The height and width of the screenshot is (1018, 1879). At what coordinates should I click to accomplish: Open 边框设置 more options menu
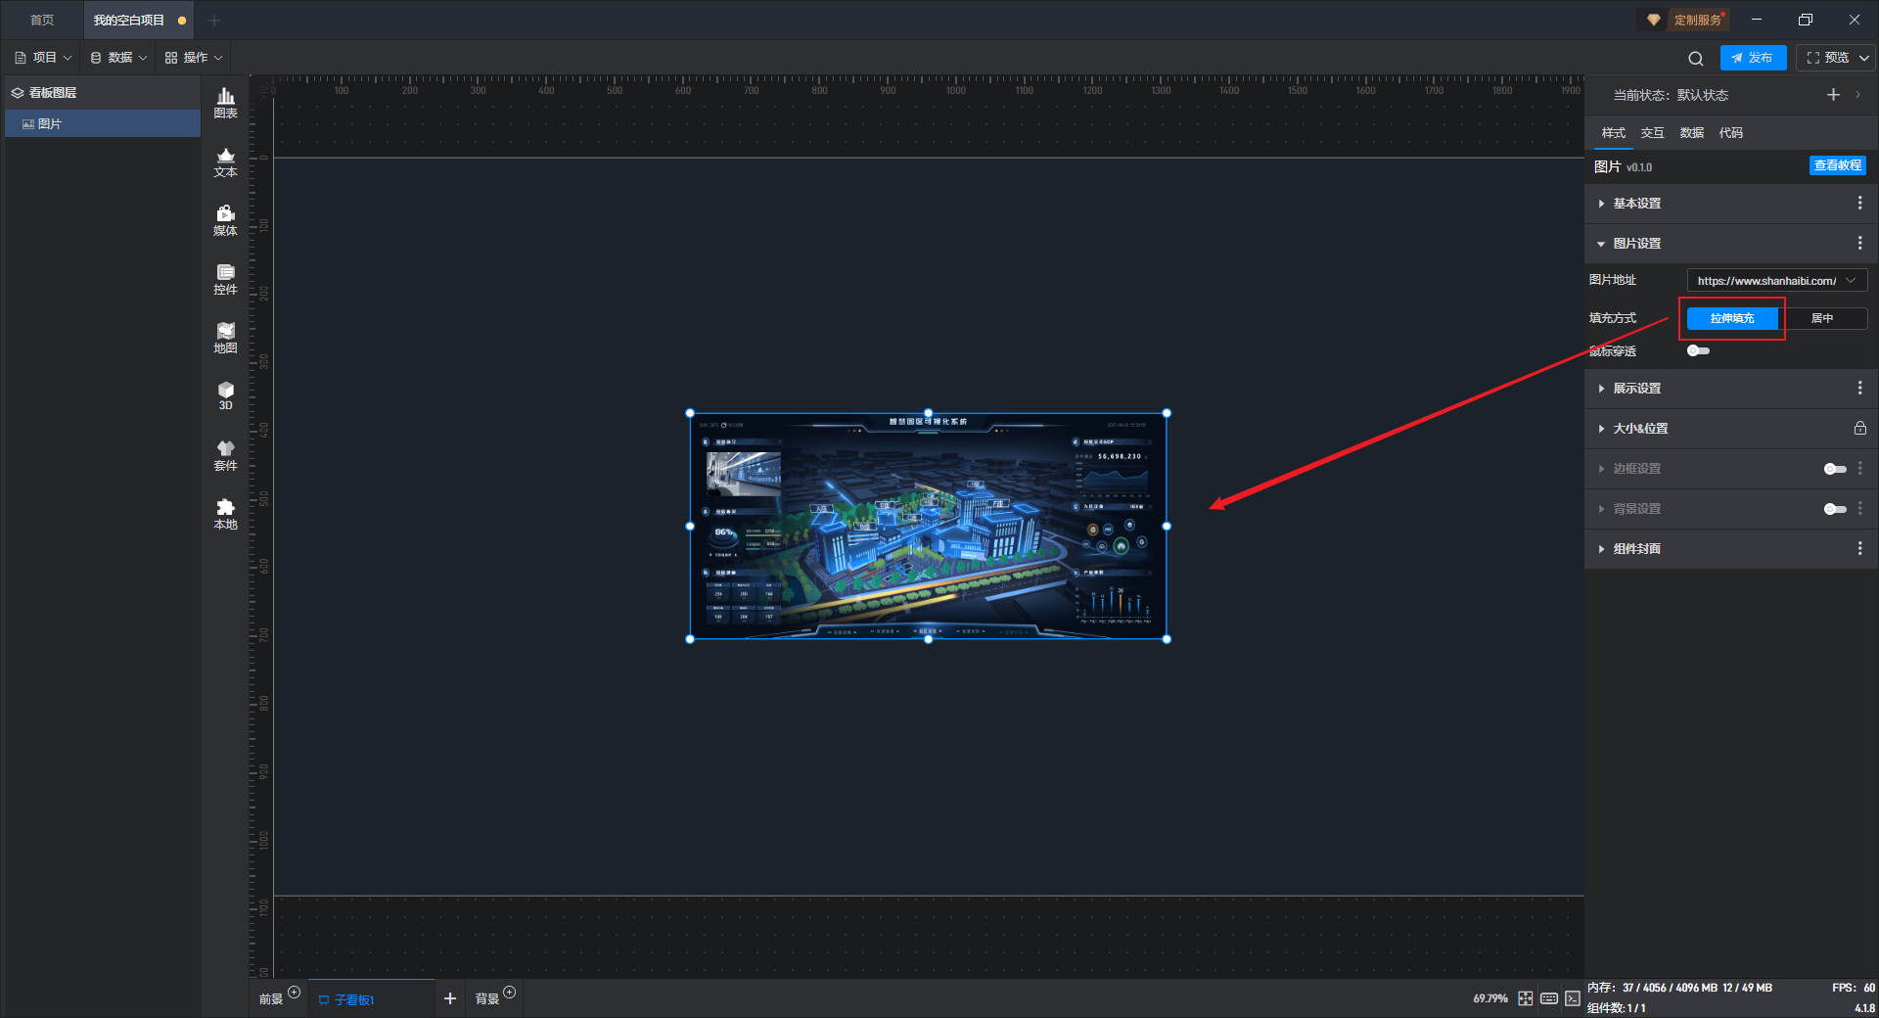(1859, 468)
